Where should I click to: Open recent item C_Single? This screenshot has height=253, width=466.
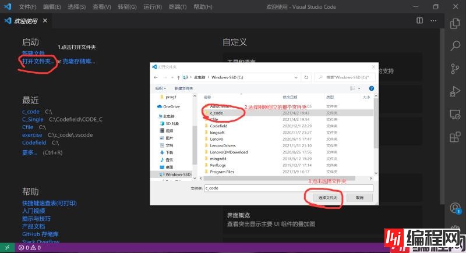[x=33, y=120]
